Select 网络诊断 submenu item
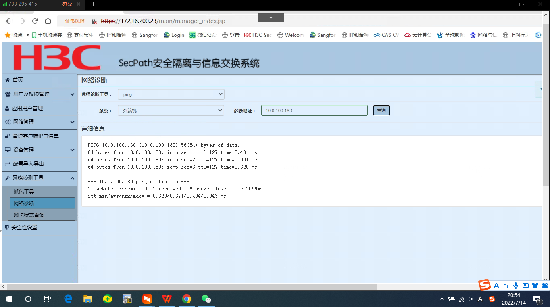The height and width of the screenshot is (307, 550). click(42, 203)
